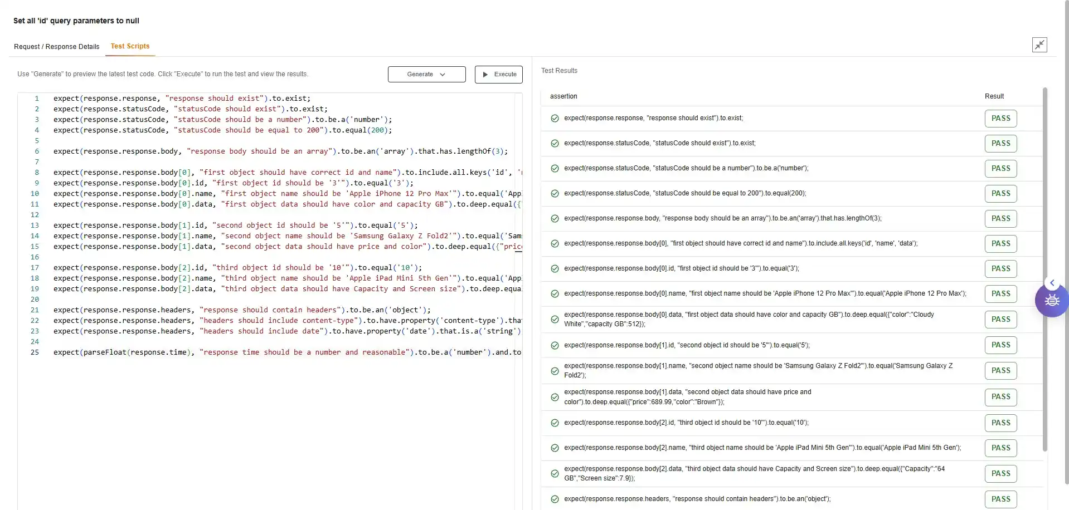Image resolution: width=1069 pixels, height=510 pixels.
Task: Run the test with Execute button
Action: [498, 75]
